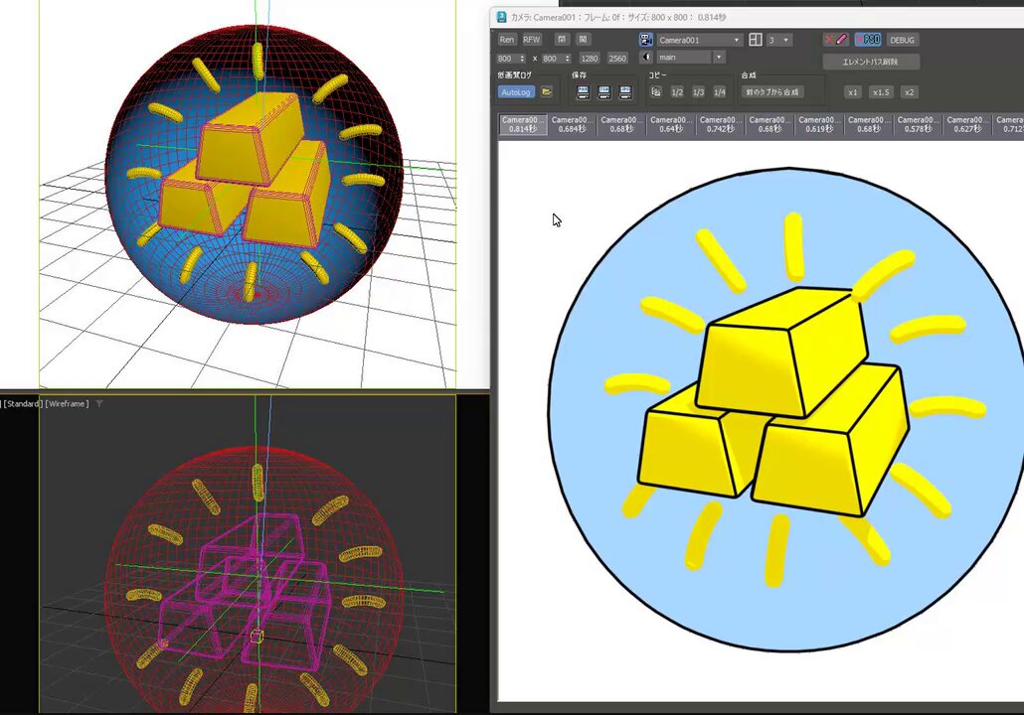Click the magenta wireframe bars in wireframe viewport
The height and width of the screenshot is (715, 1024).
pyautogui.click(x=245, y=591)
